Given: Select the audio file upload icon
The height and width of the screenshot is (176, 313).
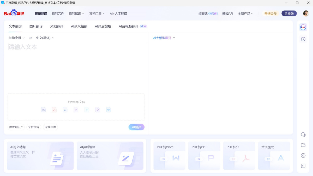Looking at the screenshot, I should tap(109, 110).
